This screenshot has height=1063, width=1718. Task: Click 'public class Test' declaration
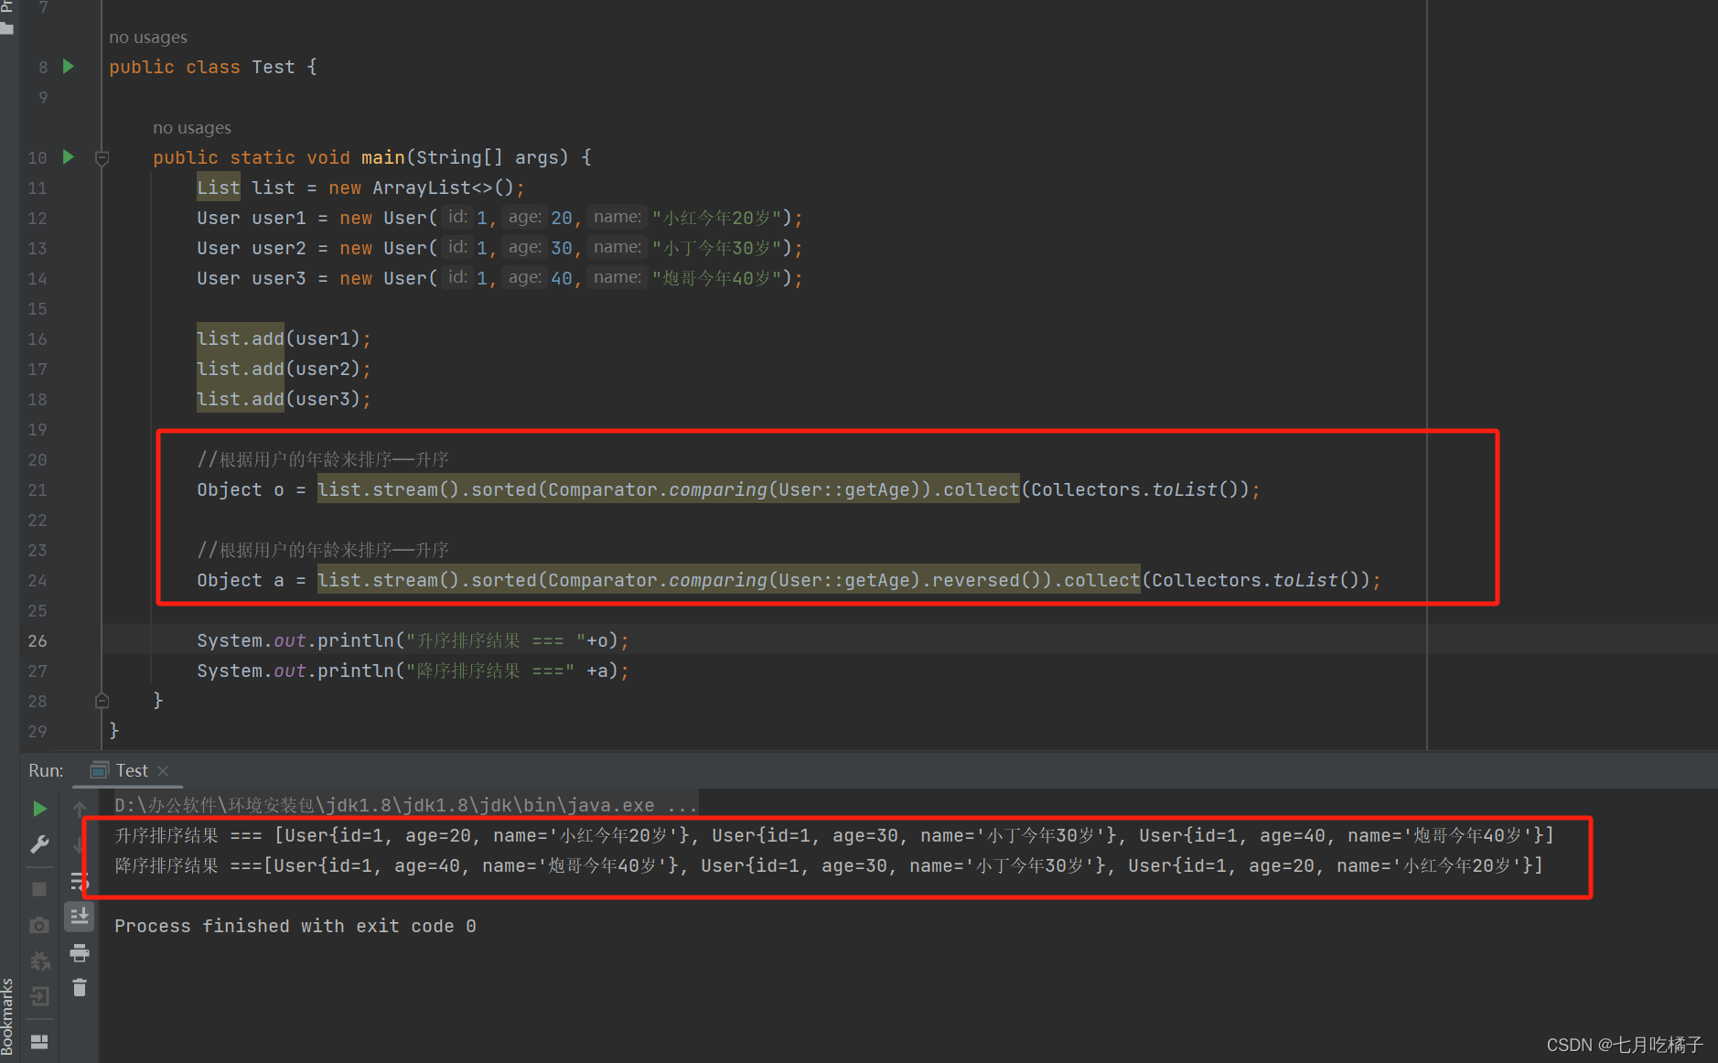pos(213,67)
